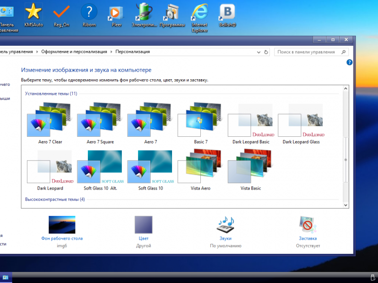Go to Оформление и персонализация breadcrumb
Viewport: 378px width, 283px height.
point(74,52)
